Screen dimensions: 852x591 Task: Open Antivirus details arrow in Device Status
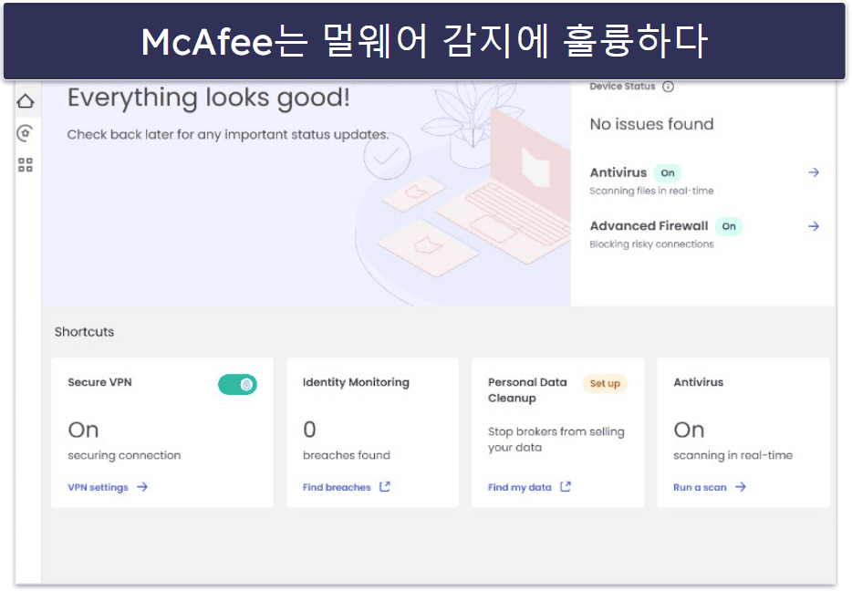pos(814,172)
